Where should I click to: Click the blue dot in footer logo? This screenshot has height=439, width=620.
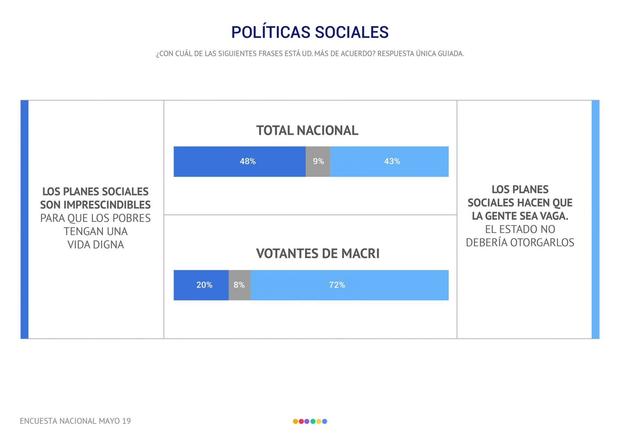325,421
